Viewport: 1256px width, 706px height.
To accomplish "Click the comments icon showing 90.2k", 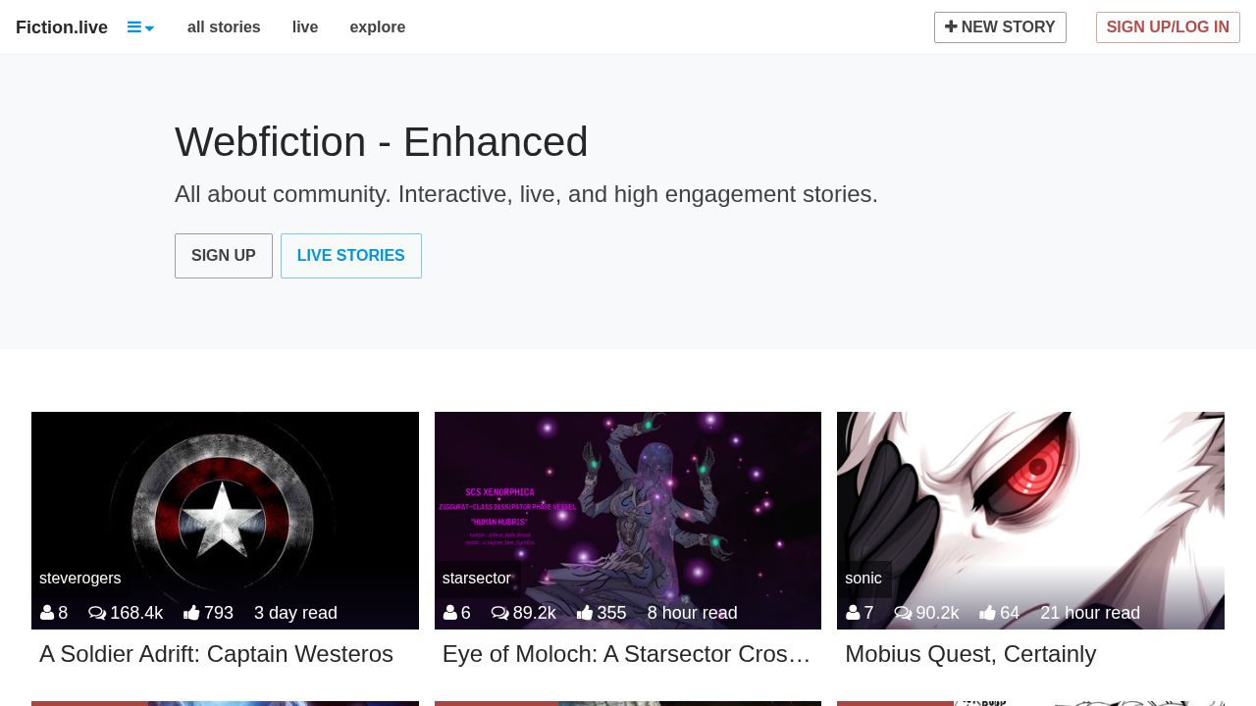I will pos(903,613).
